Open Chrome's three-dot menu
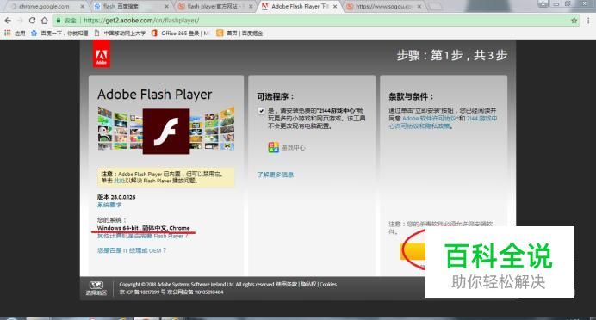Screen dimensions: 596x320 pyautogui.click(x=588, y=21)
